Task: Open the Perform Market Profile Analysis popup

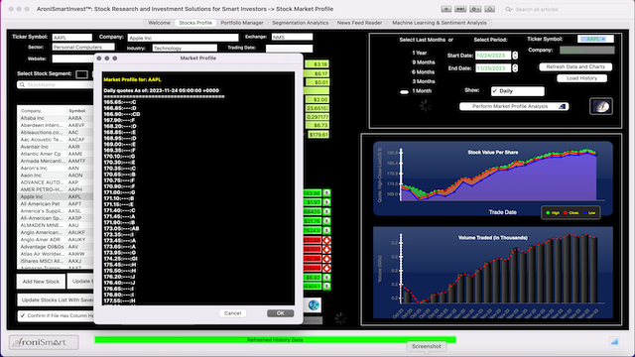Action: pyautogui.click(x=514, y=106)
